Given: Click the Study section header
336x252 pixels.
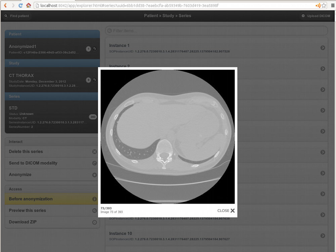Looking at the screenshot, I should click(x=52, y=63).
